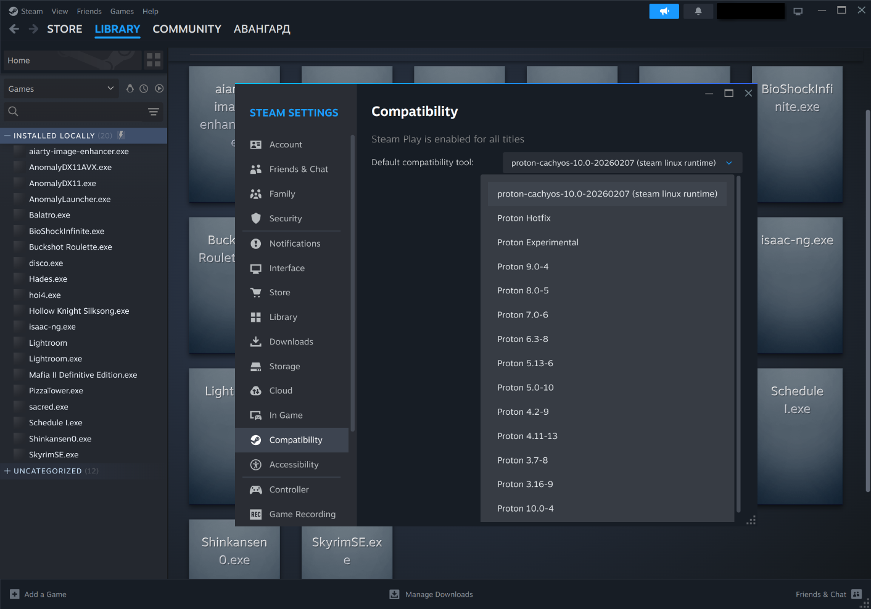Open Library settings grid icon
This screenshot has width=871, height=609.
(256, 317)
